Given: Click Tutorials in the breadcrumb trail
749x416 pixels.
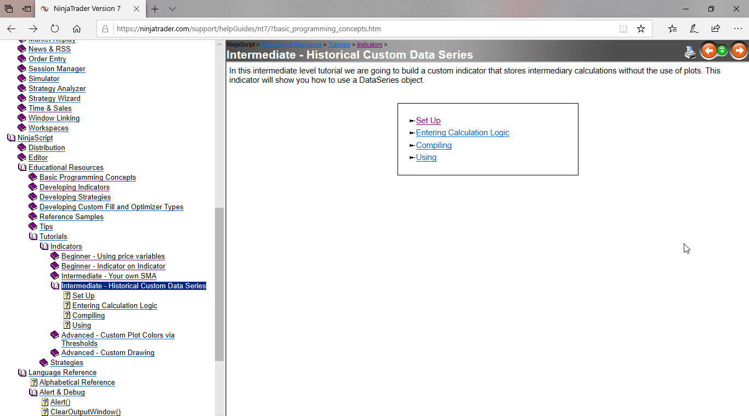Looking at the screenshot, I should pos(339,44).
